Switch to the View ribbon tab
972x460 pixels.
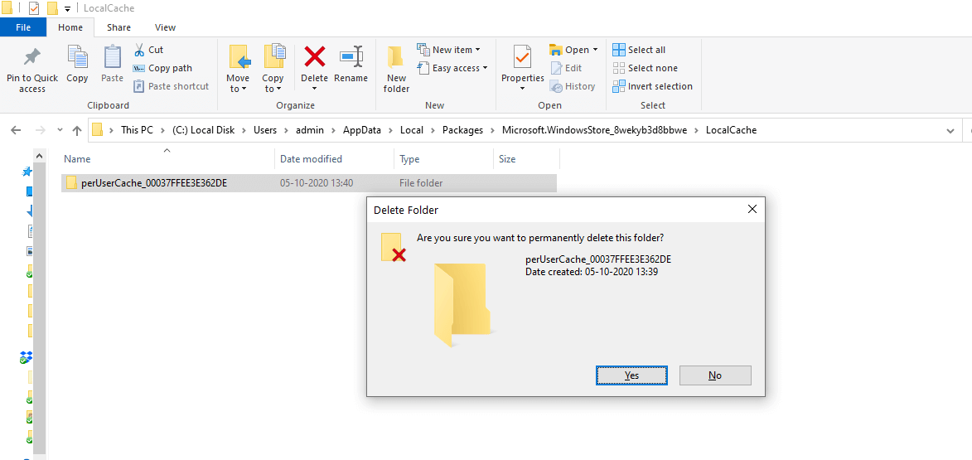(x=165, y=27)
